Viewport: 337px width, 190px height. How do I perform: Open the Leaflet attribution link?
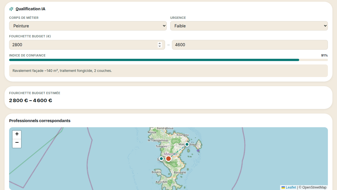(x=291, y=187)
